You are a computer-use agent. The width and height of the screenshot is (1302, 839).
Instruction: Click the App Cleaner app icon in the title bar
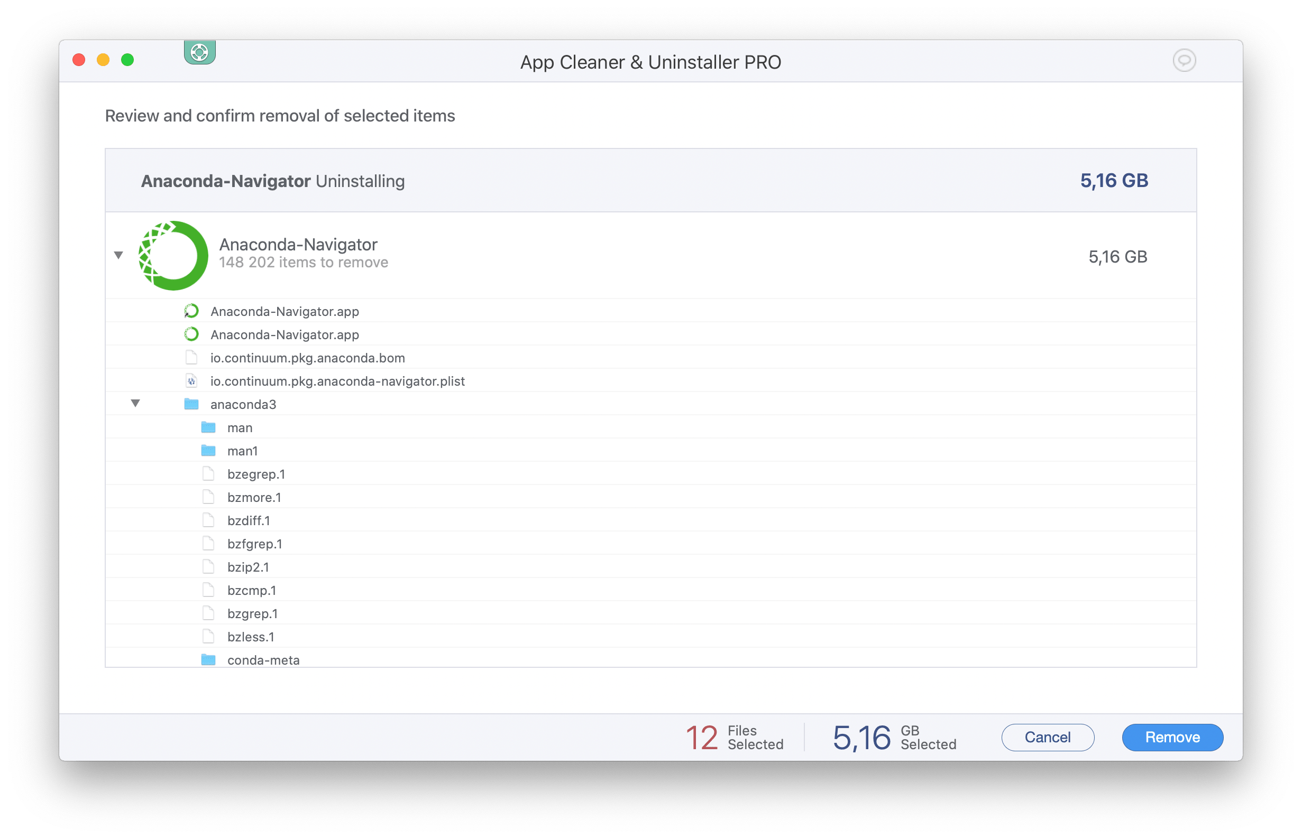(x=200, y=53)
